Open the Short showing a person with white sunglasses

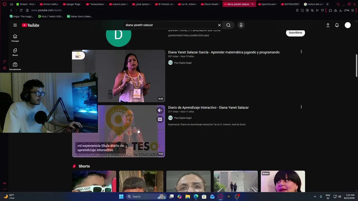click(94, 181)
